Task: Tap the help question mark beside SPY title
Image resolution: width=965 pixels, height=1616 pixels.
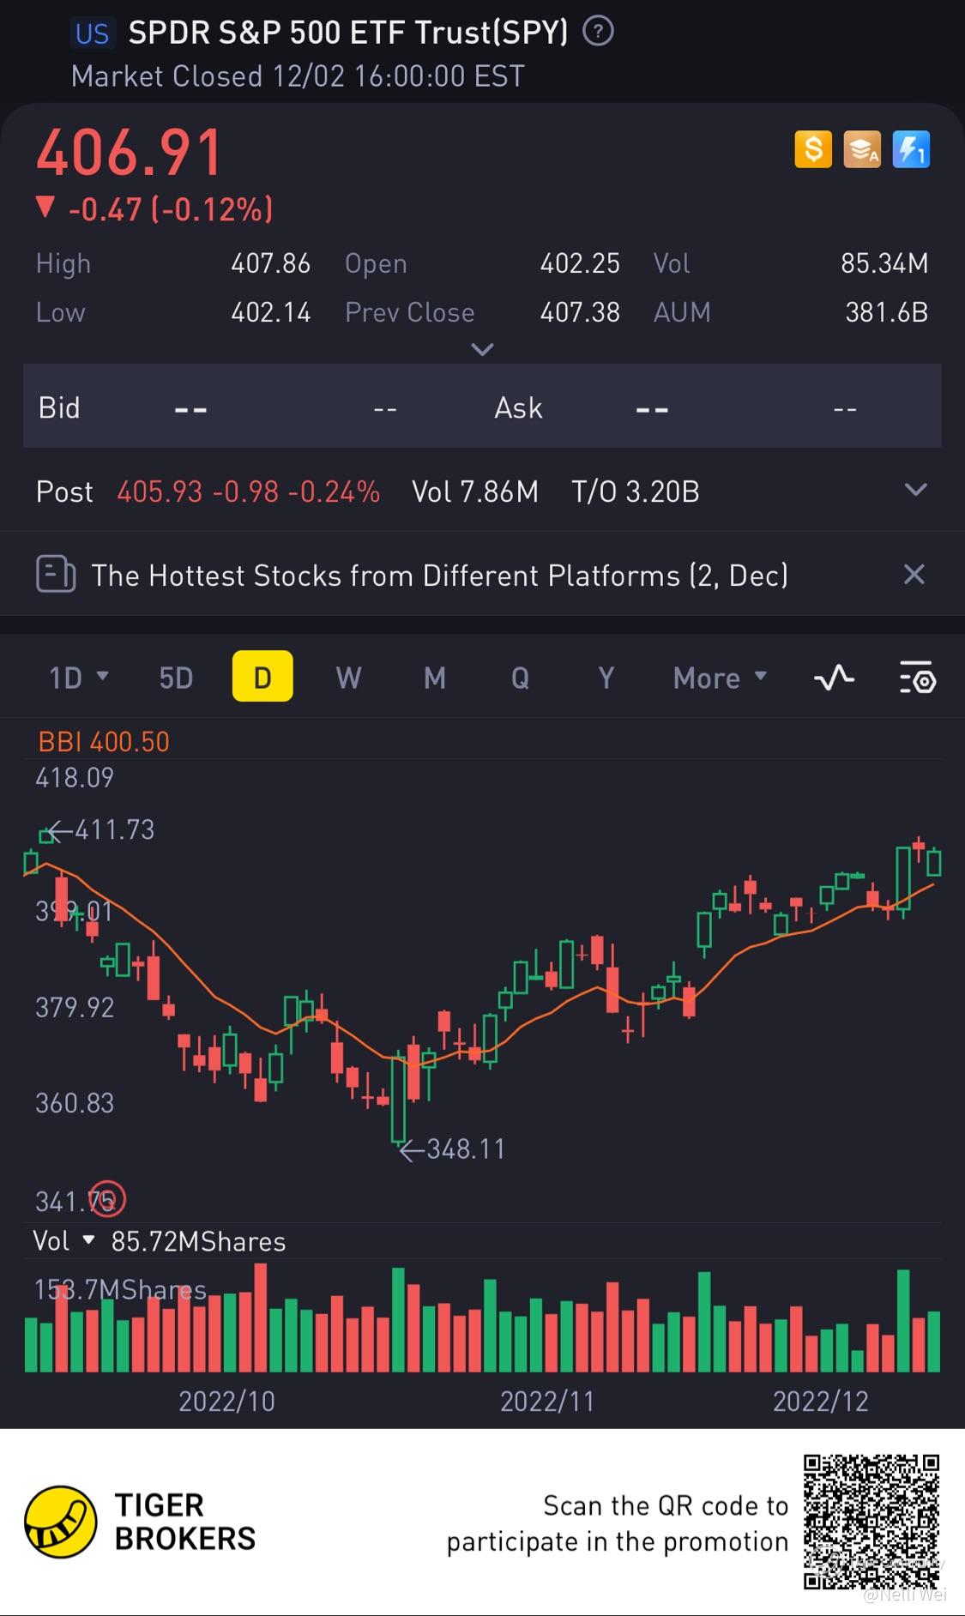Action: [x=598, y=32]
